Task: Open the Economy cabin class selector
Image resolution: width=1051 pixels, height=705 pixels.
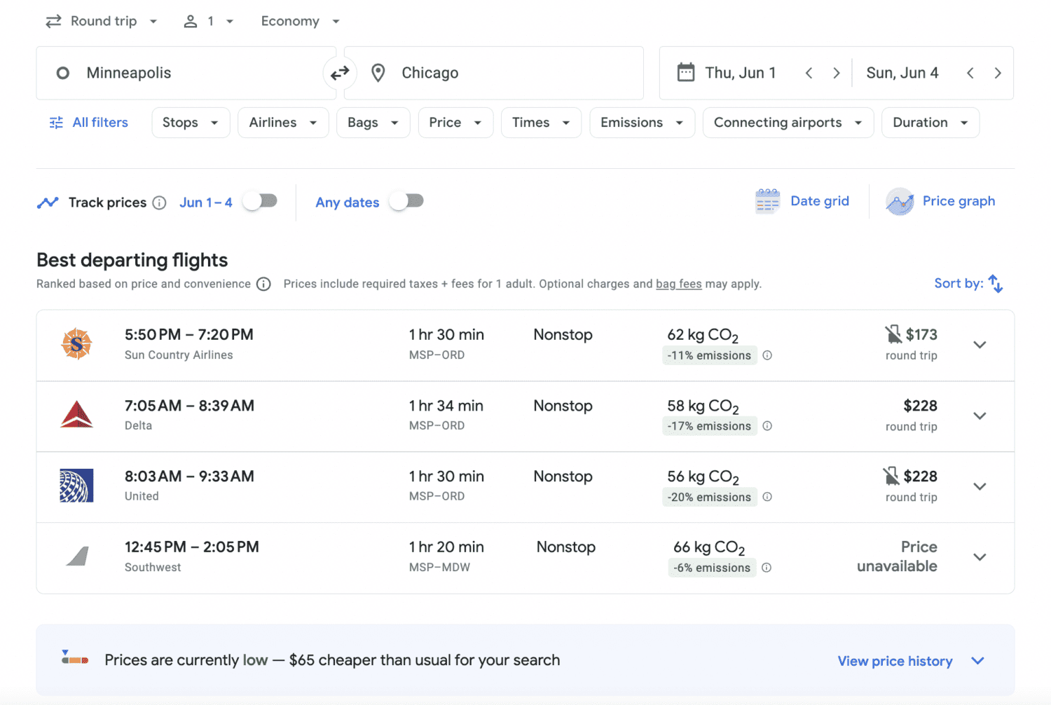Action: point(299,21)
